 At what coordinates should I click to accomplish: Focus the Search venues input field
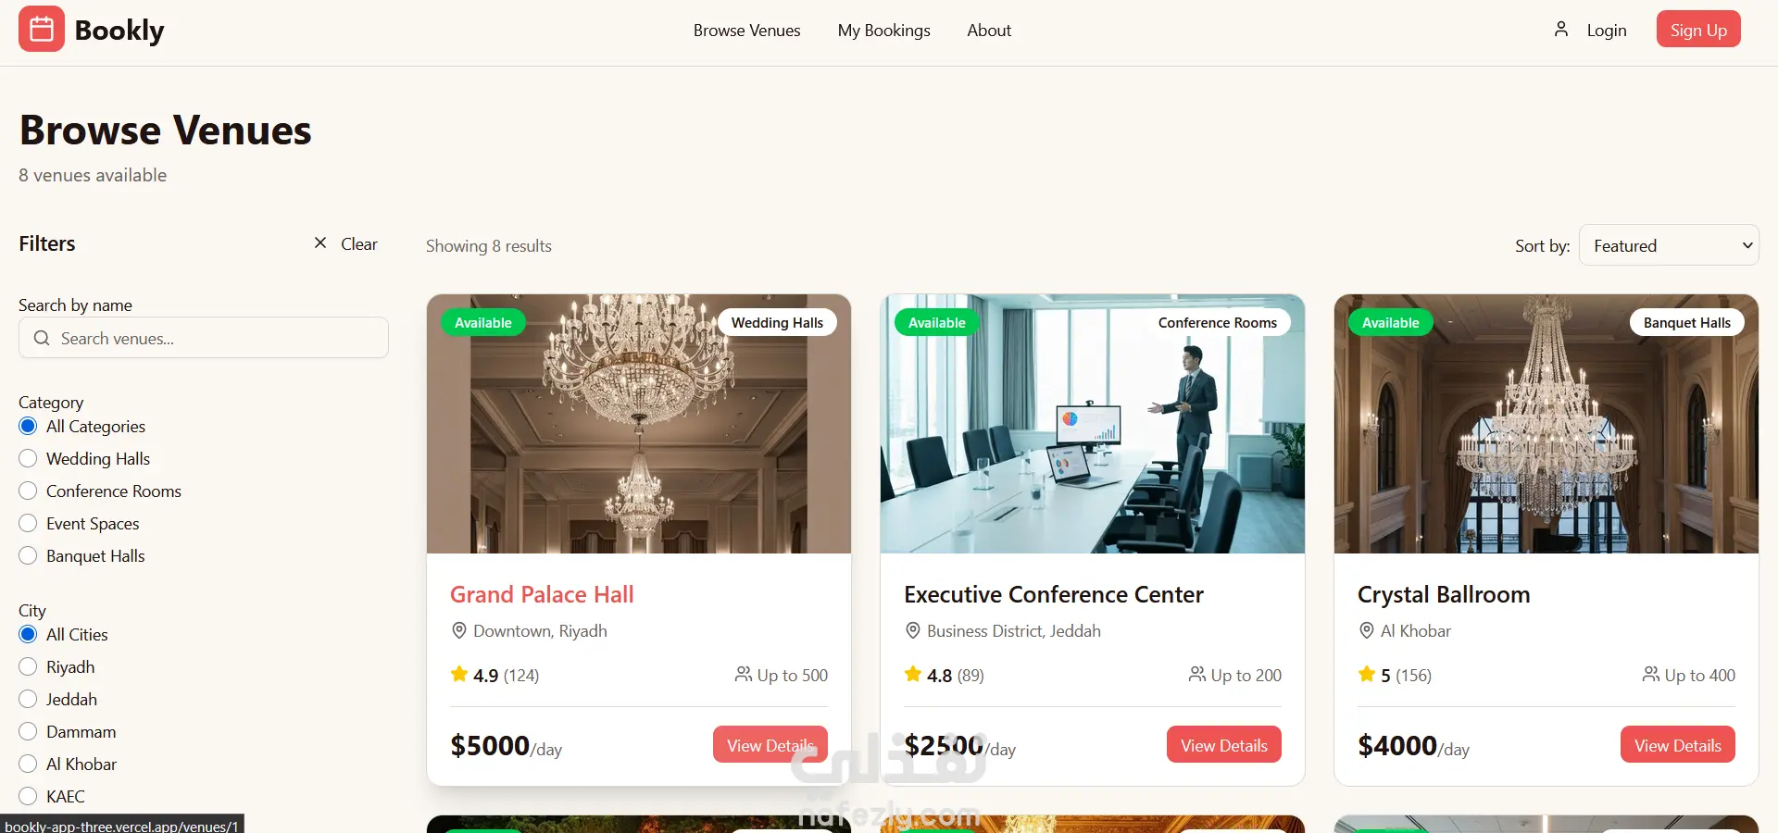point(204,339)
